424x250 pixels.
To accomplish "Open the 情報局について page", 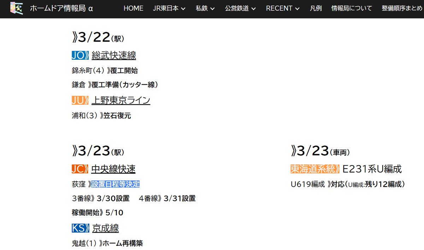I will (x=352, y=8).
